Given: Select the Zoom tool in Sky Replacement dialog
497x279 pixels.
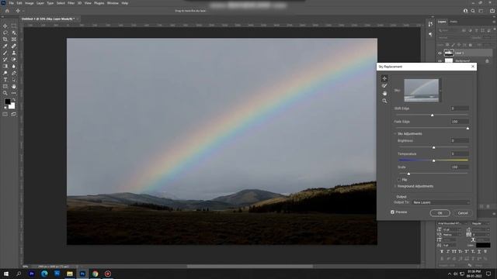Looking at the screenshot, I should (384, 101).
